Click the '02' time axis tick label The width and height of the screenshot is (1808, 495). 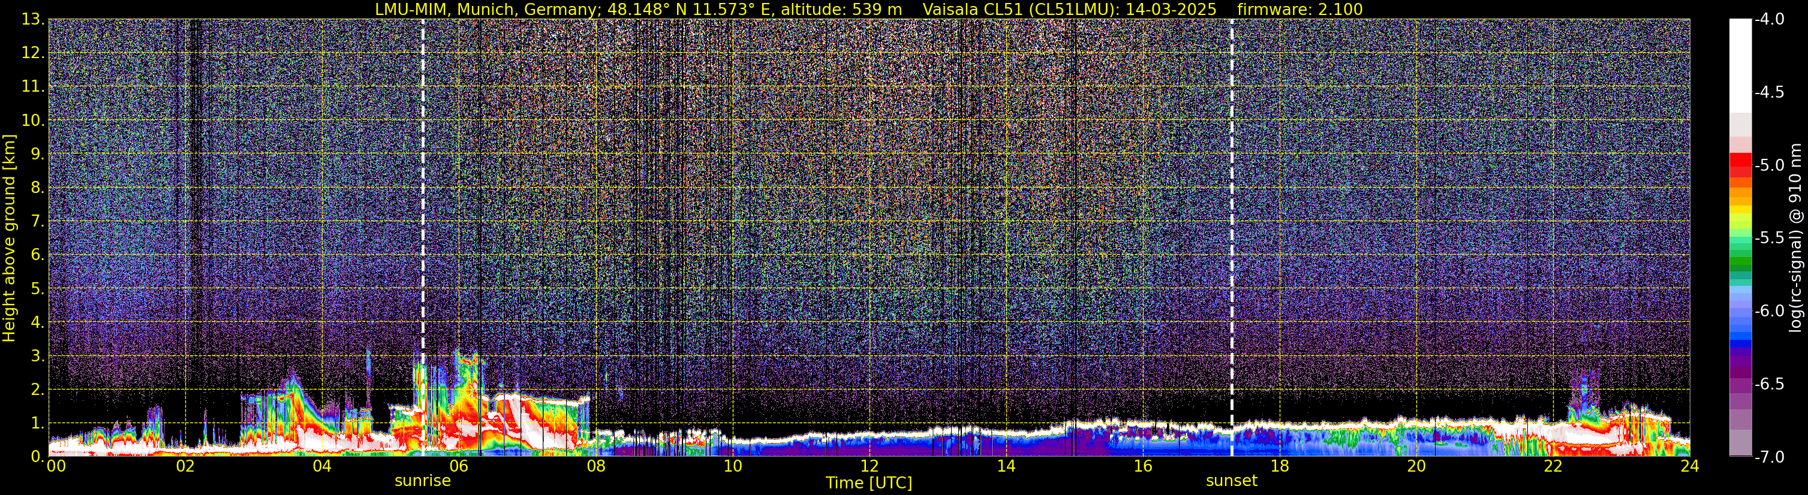click(x=185, y=466)
